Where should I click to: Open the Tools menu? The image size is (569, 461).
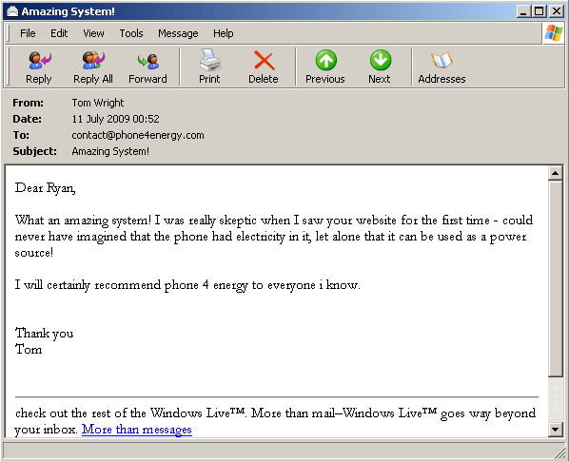click(x=131, y=33)
